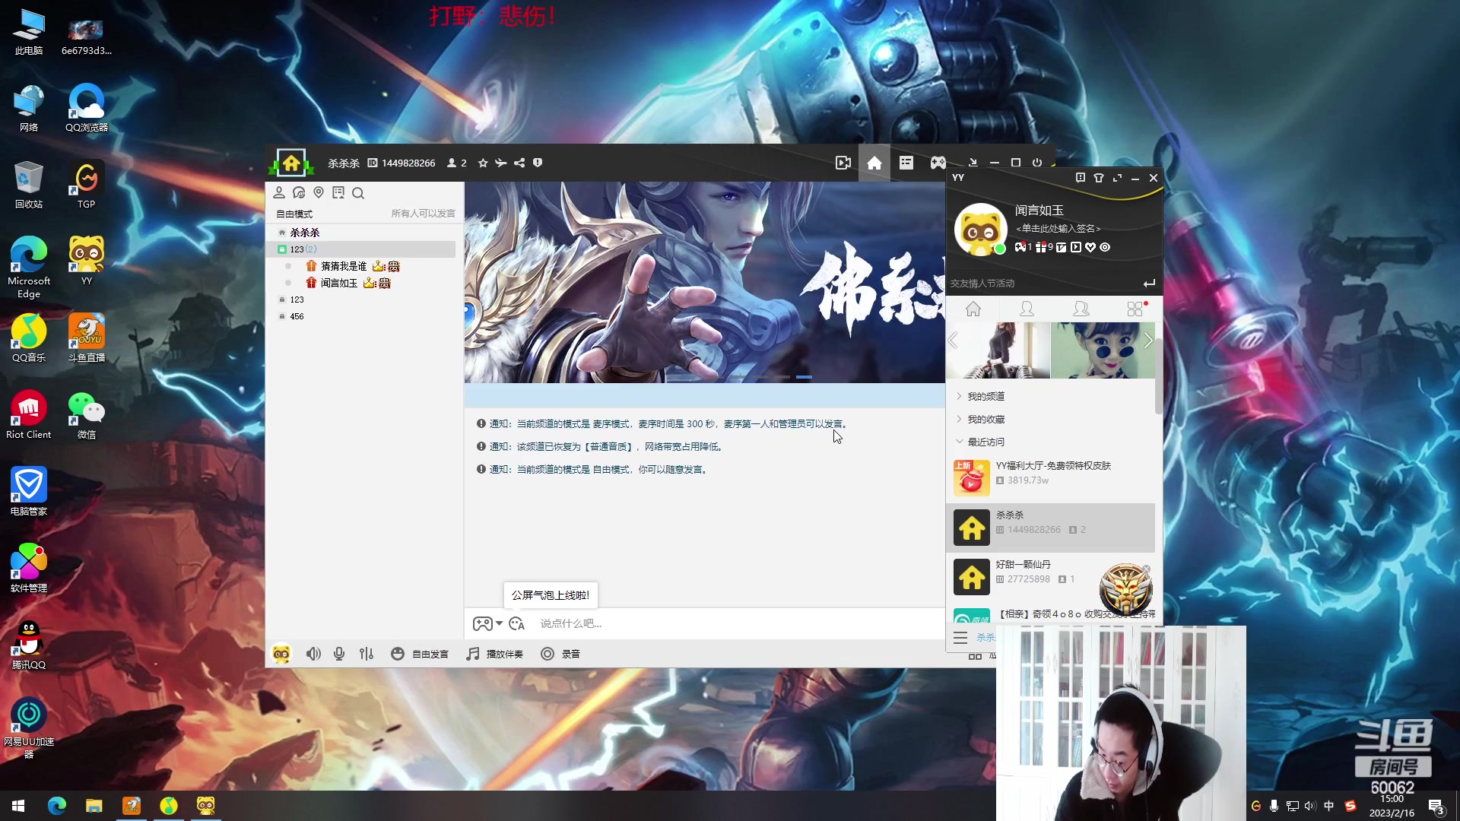Viewport: 1460px width, 821px height.
Task: Favorite the channel with the star icon
Action: pos(483,163)
